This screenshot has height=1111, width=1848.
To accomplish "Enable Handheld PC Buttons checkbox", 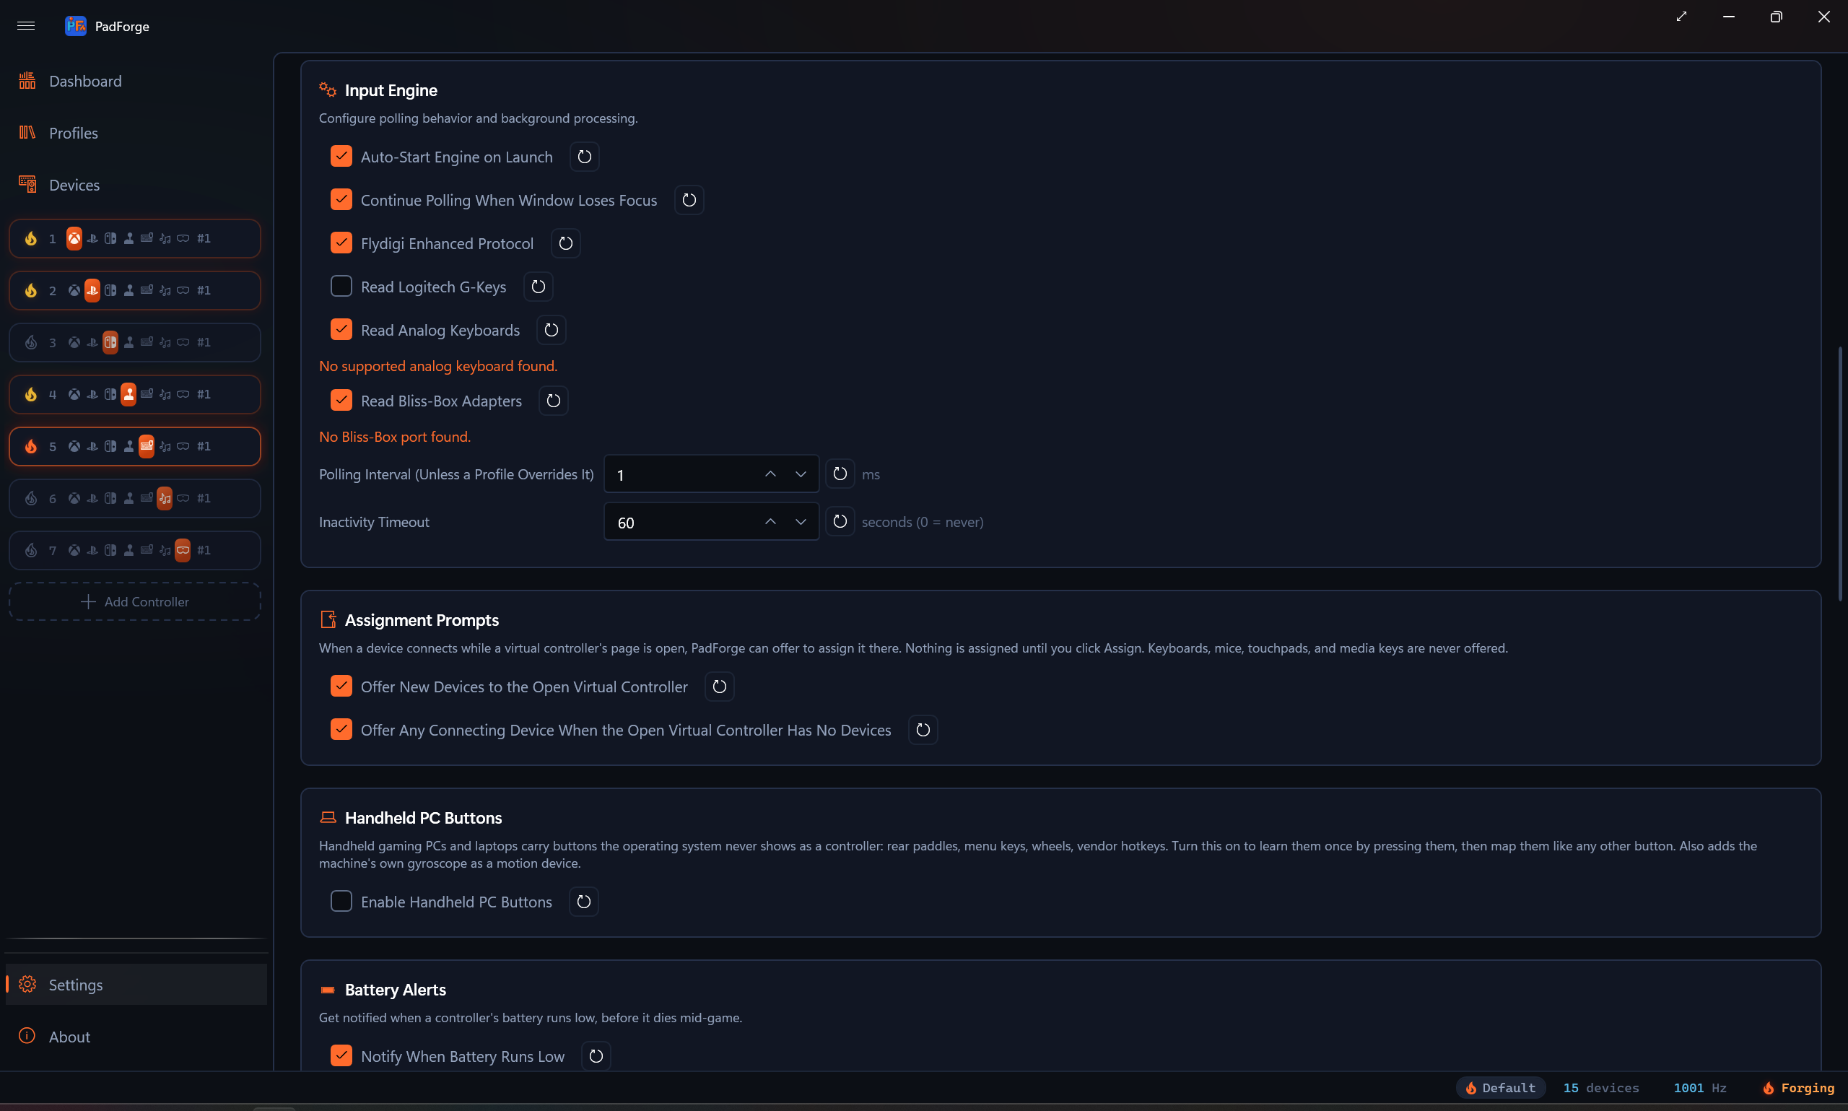I will 341,902.
